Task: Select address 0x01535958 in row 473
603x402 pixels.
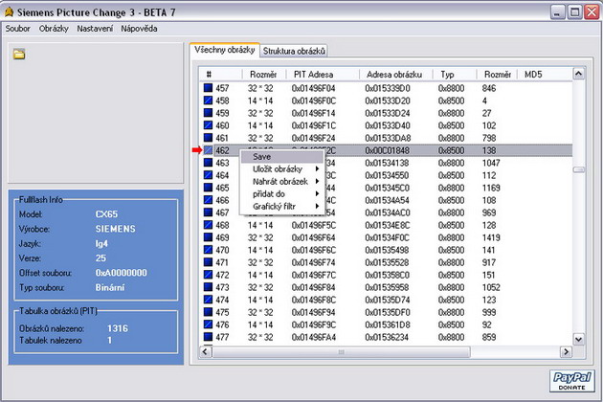Action: [x=388, y=287]
